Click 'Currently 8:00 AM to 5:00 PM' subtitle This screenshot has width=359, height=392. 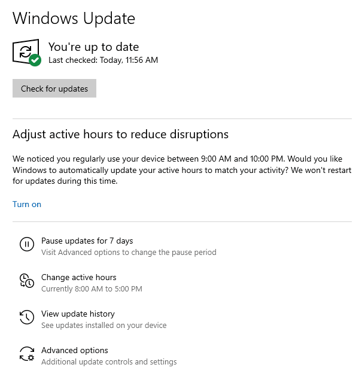click(92, 289)
